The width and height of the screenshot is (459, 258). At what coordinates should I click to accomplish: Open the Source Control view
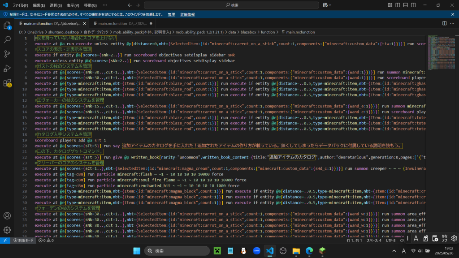tap(7, 54)
